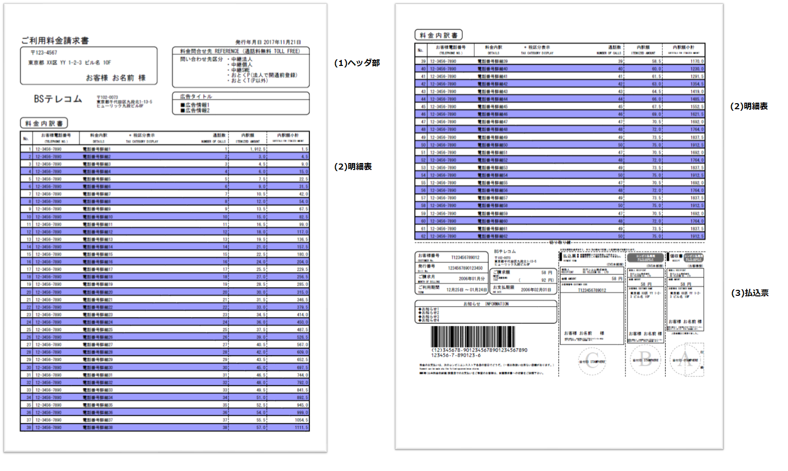Click 通話数 column header on first page
The image size is (788, 471).
[x=219, y=135]
